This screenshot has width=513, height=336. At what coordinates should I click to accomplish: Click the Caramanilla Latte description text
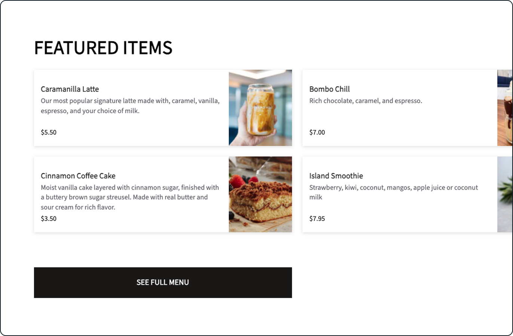tap(130, 106)
